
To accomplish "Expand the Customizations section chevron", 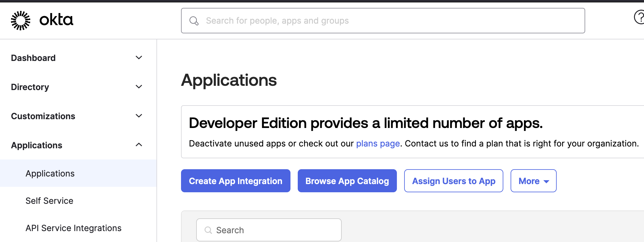I will 139,116.
